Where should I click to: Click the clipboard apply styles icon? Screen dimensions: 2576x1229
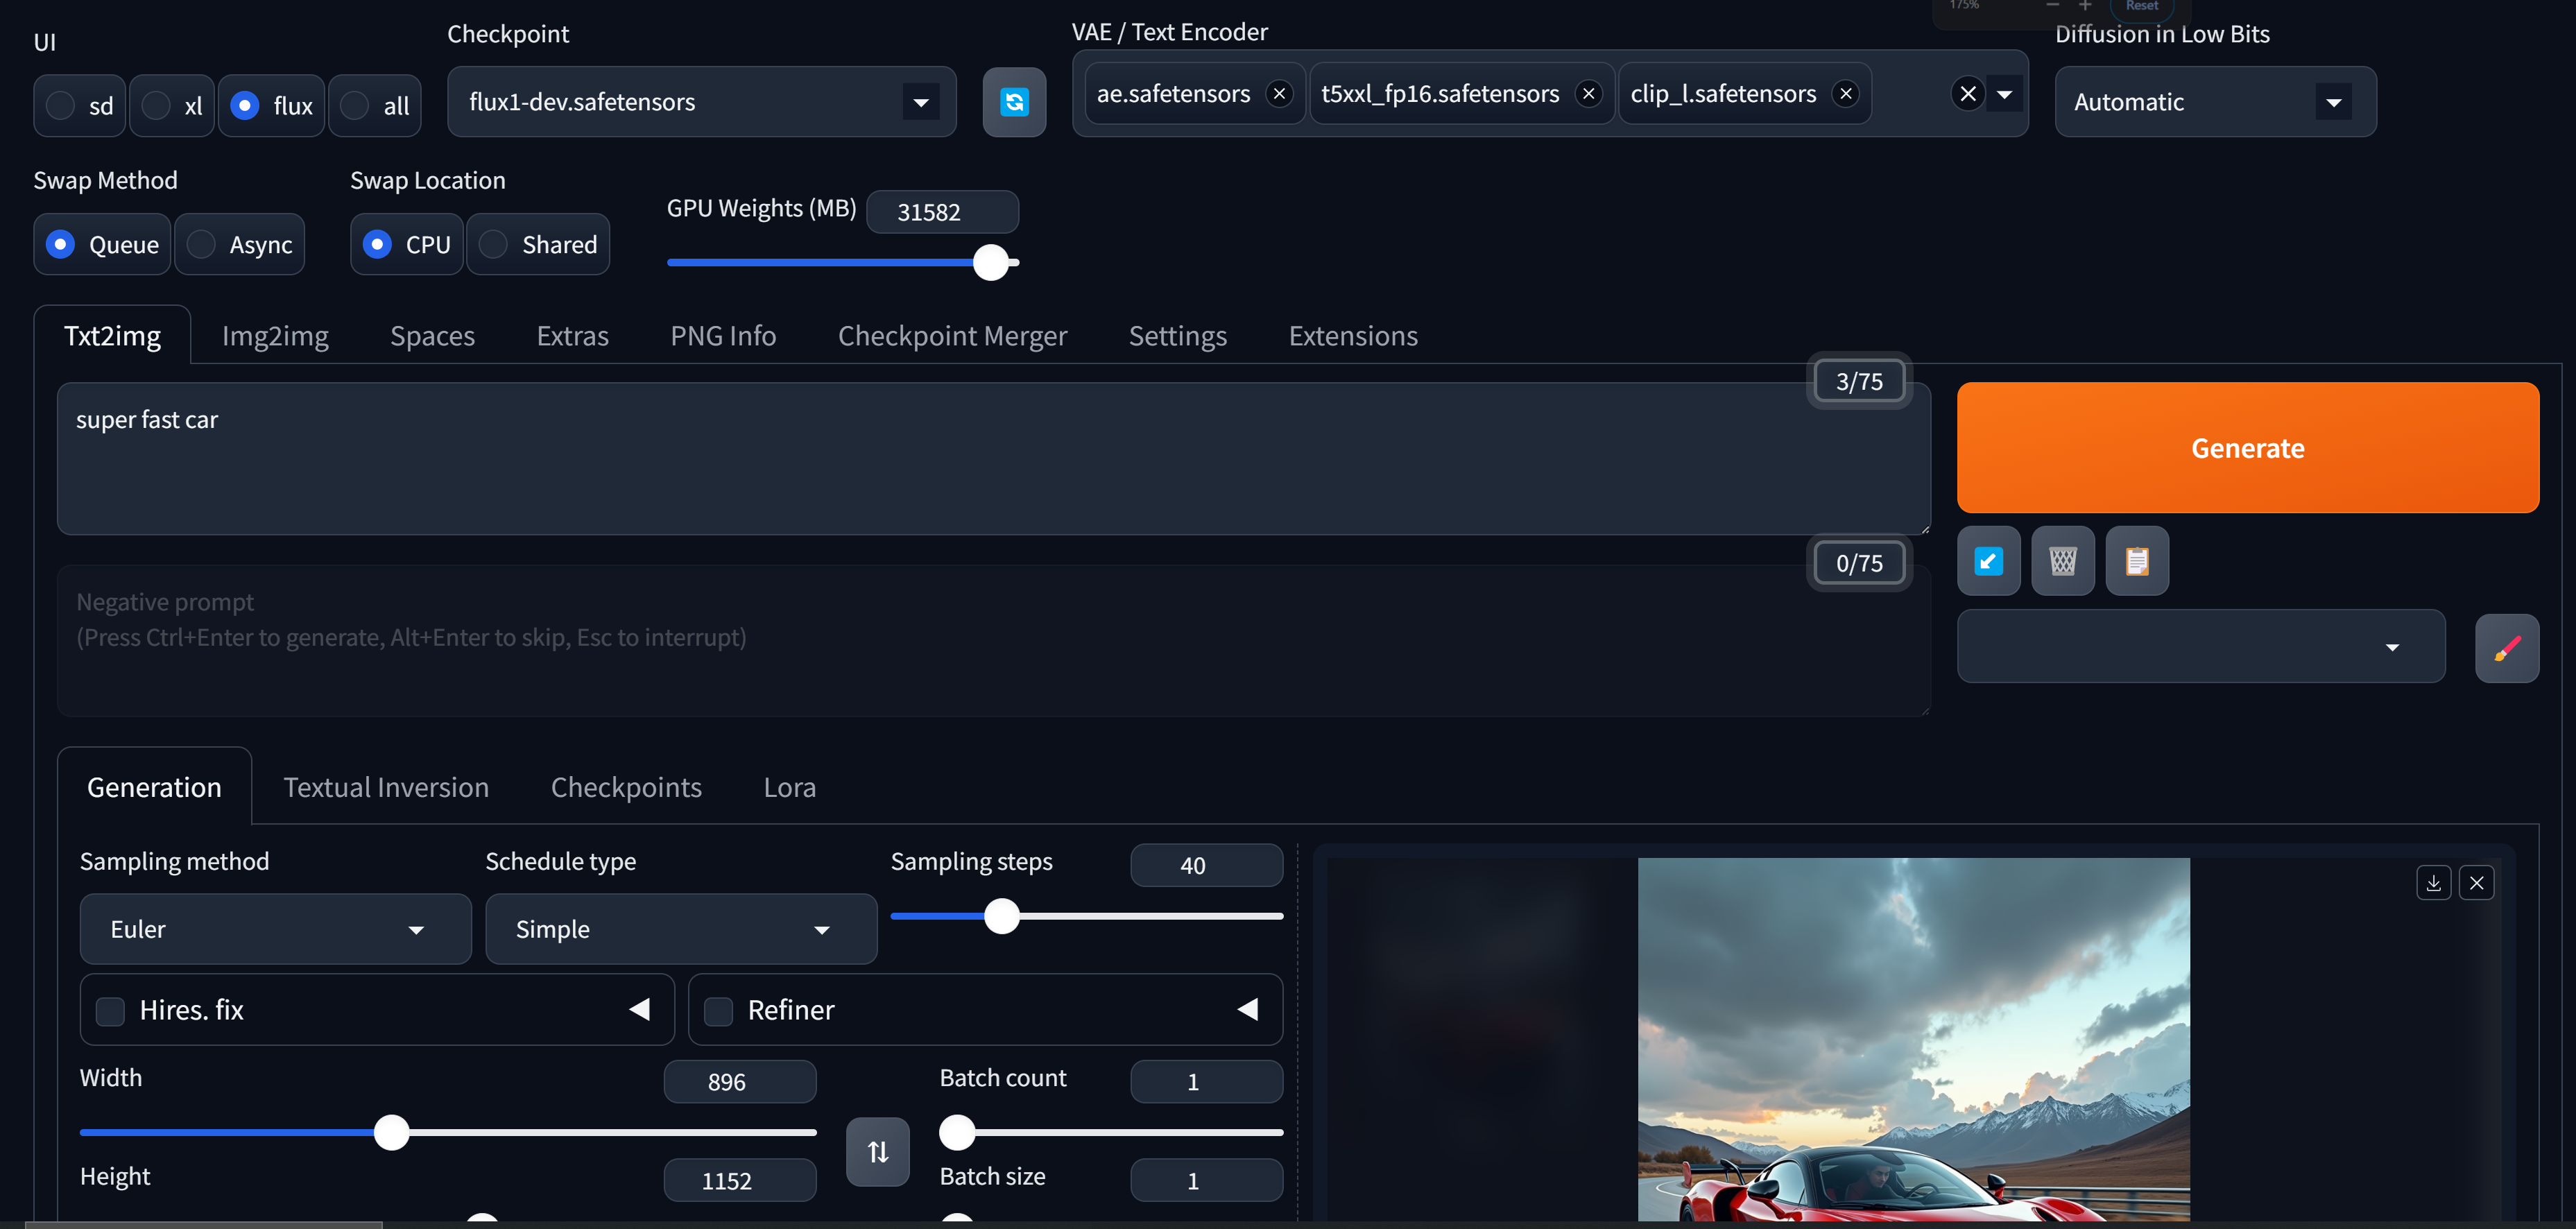pos(2136,561)
